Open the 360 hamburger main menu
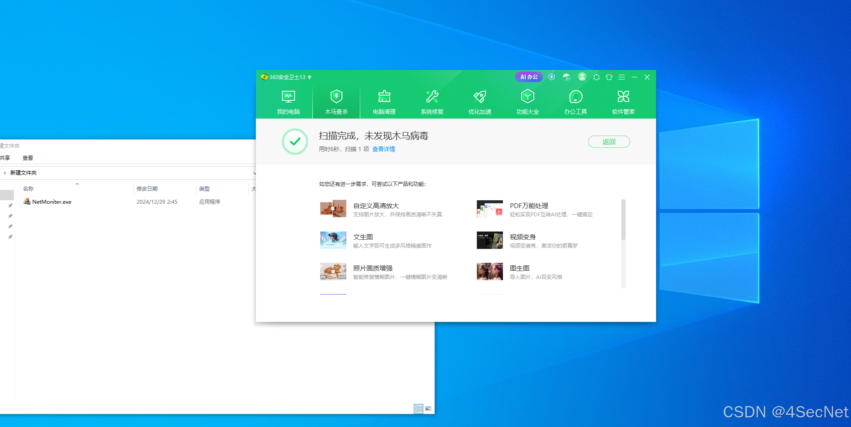This screenshot has height=427, width=851. (622, 77)
